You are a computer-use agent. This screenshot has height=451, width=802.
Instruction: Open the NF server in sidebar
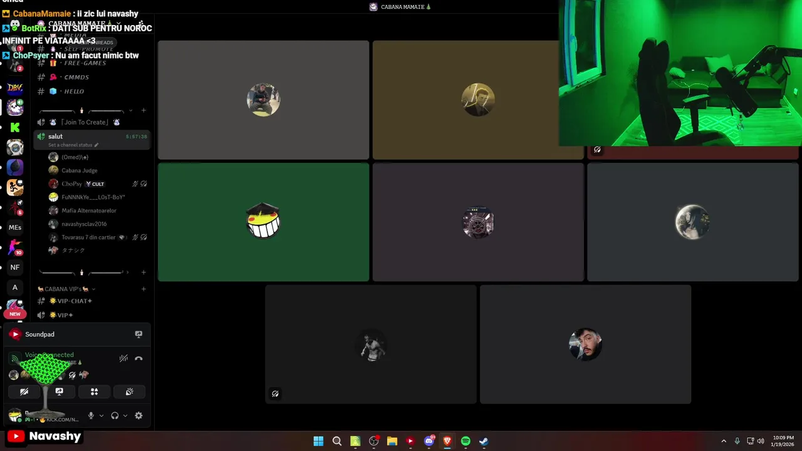15,267
